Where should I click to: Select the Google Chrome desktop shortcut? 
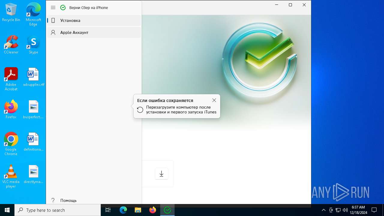(x=11, y=144)
